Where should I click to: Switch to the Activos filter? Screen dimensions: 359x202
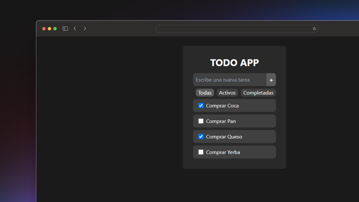tap(227, 93)
